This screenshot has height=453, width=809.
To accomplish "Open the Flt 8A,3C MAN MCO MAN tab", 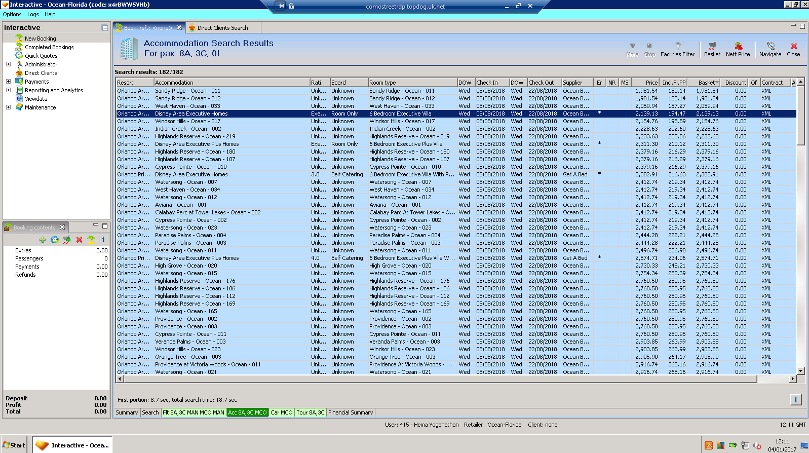I will click(194, 412).
